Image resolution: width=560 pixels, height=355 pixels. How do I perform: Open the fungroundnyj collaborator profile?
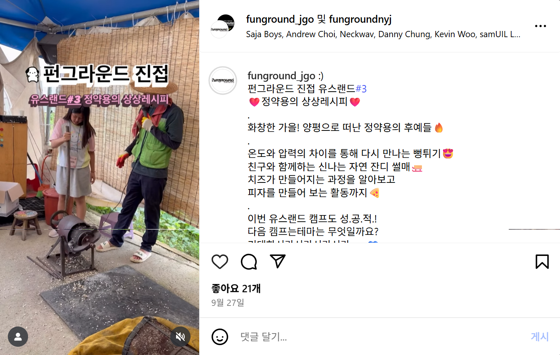click(x=360, y=19)
